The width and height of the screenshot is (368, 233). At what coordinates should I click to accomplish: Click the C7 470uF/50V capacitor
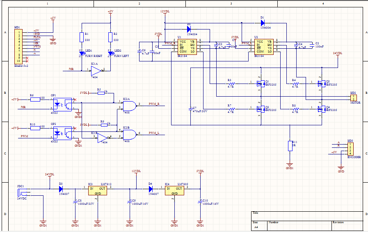[191, 109]
